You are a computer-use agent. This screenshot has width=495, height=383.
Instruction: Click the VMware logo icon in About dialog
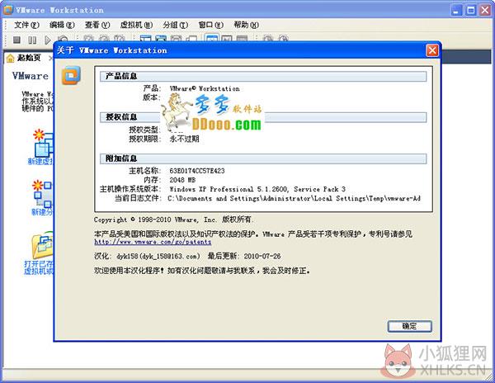[x=71, y=75]
